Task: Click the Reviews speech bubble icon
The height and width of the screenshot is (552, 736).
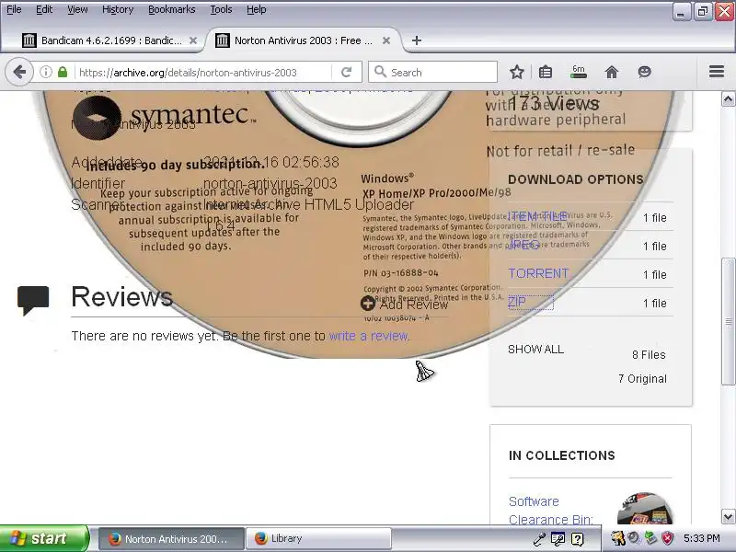Action: tap(33, 300)
